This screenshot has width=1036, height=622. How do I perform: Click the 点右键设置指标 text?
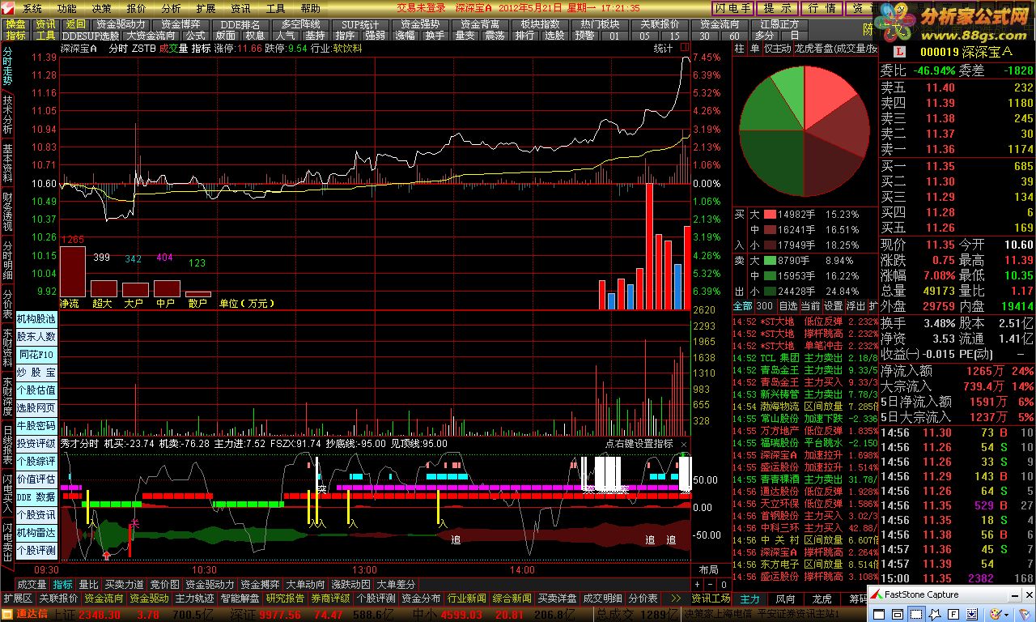(x=639, y=444)
